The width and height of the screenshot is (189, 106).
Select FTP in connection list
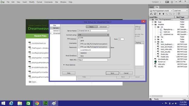click(x=94, y=38)
